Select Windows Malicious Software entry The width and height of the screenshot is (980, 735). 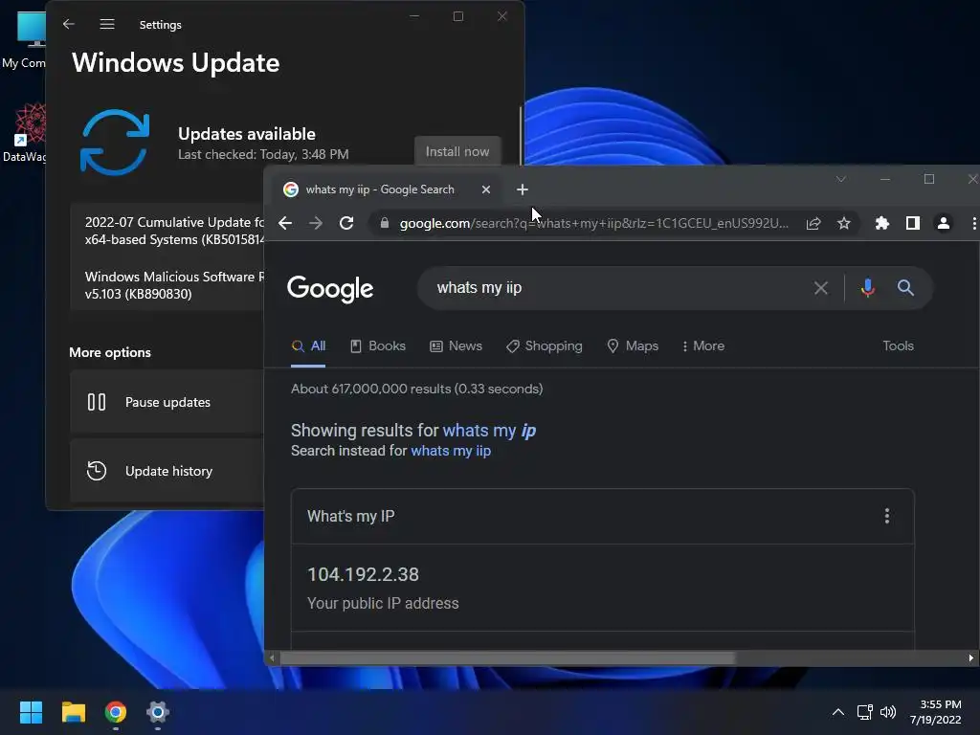175,285
